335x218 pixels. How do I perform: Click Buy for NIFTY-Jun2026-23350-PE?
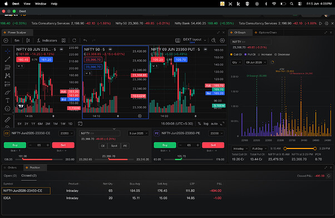(165, 145)
